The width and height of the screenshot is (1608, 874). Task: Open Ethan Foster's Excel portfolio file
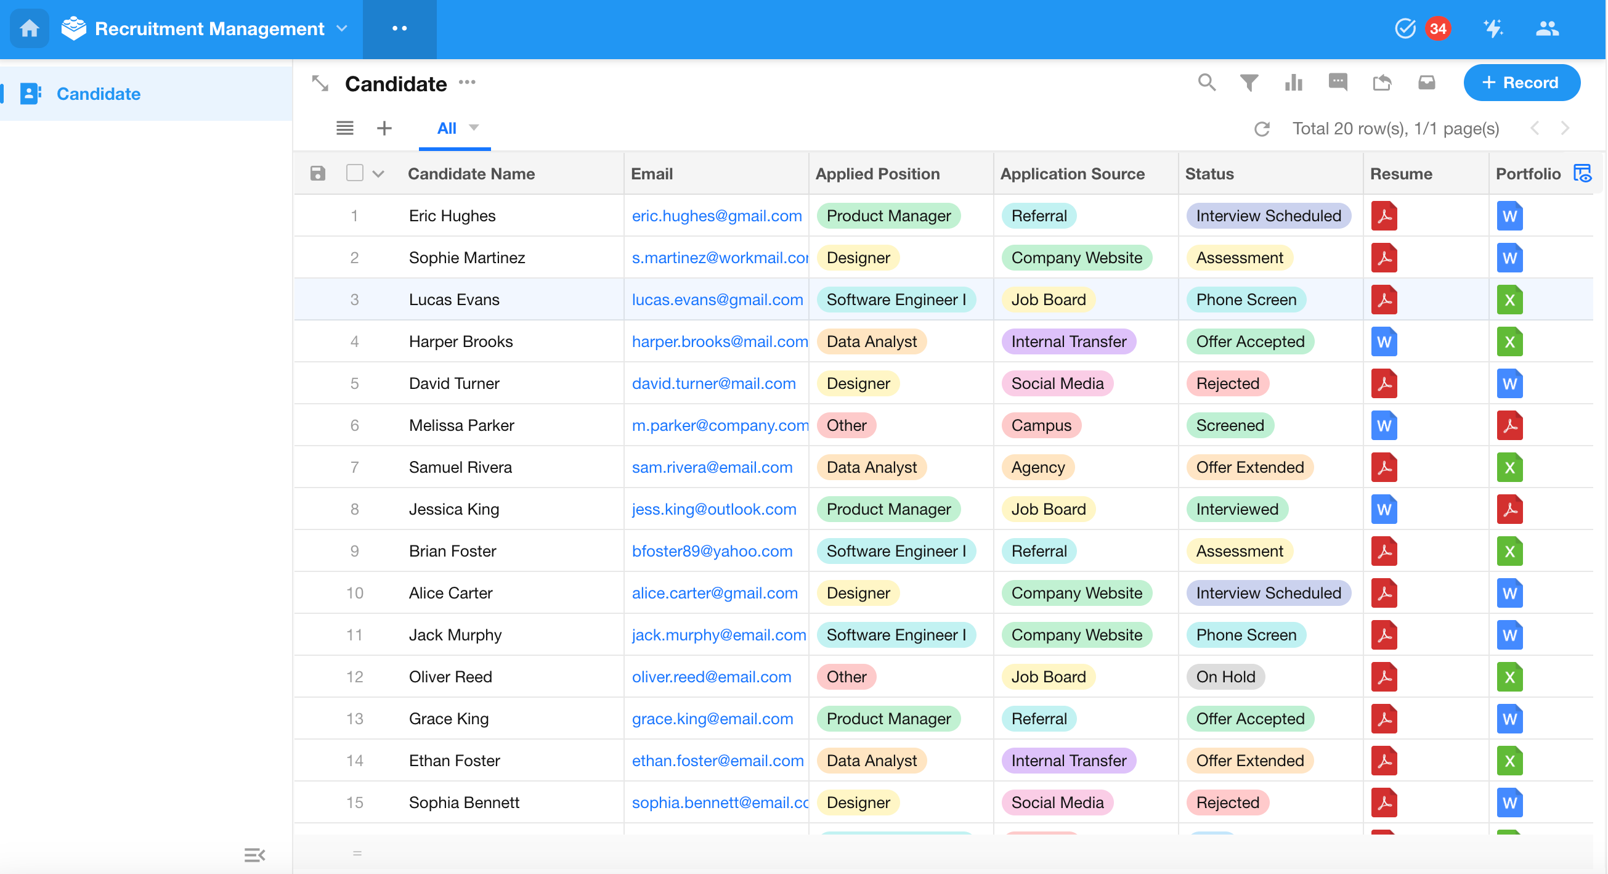pos(1509,761)
